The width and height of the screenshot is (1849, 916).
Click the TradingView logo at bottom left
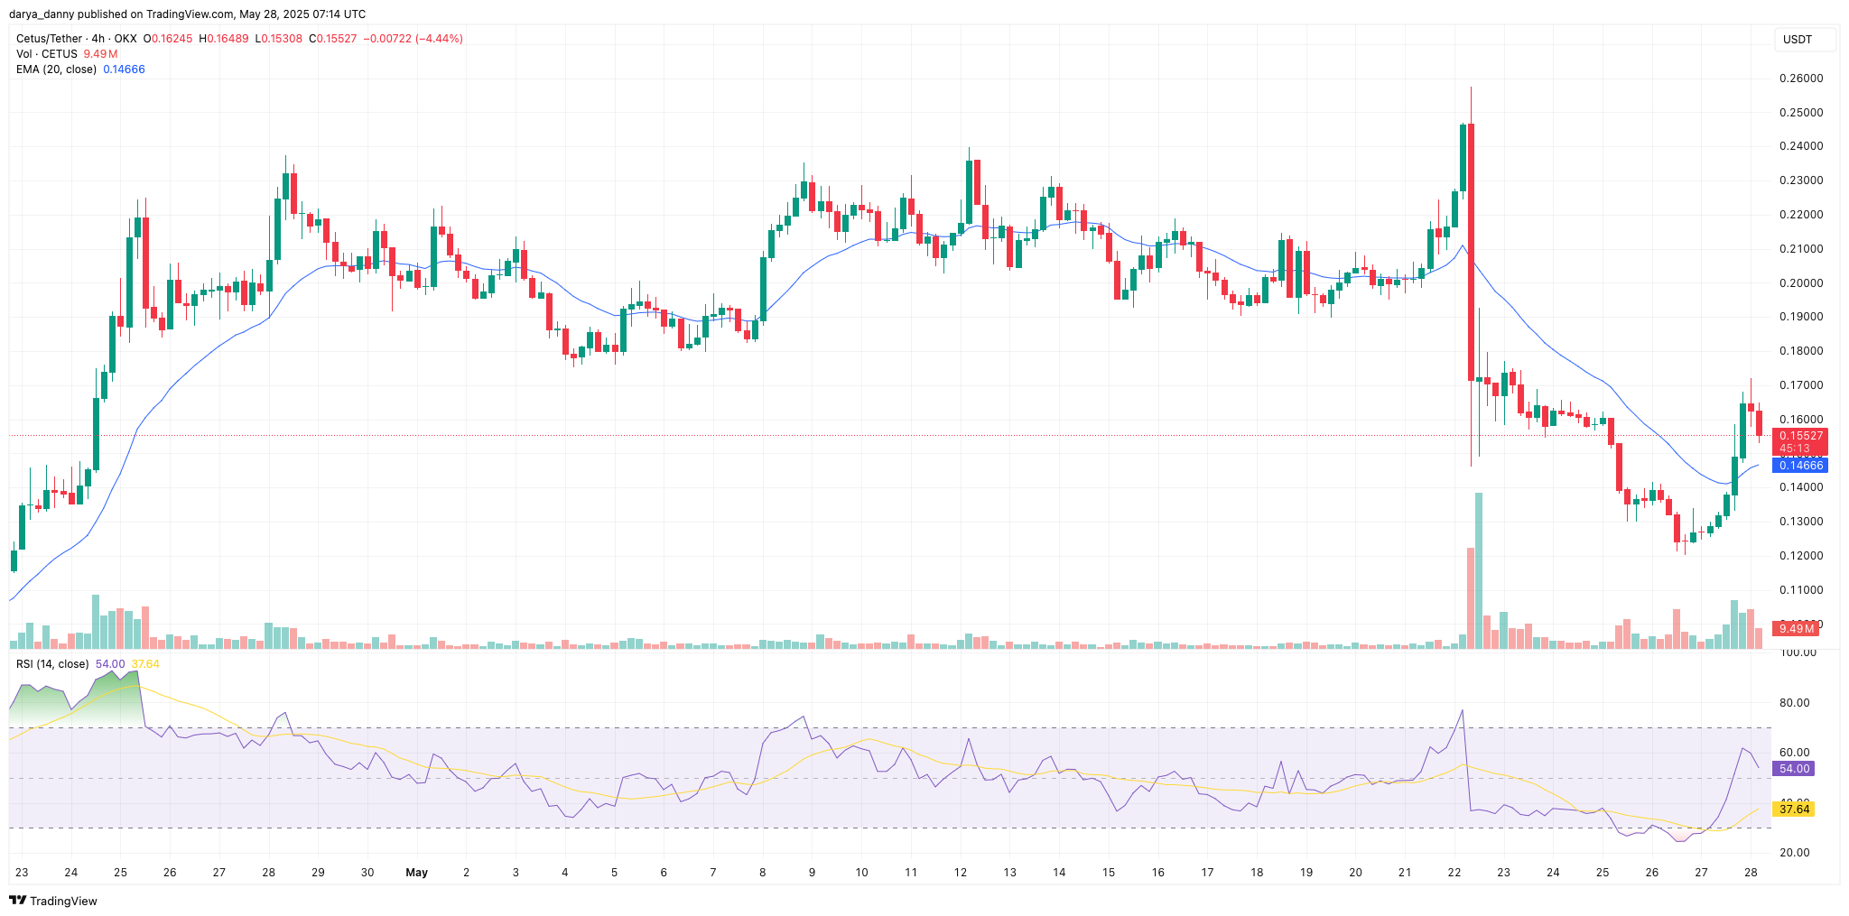tap(52, 901)
